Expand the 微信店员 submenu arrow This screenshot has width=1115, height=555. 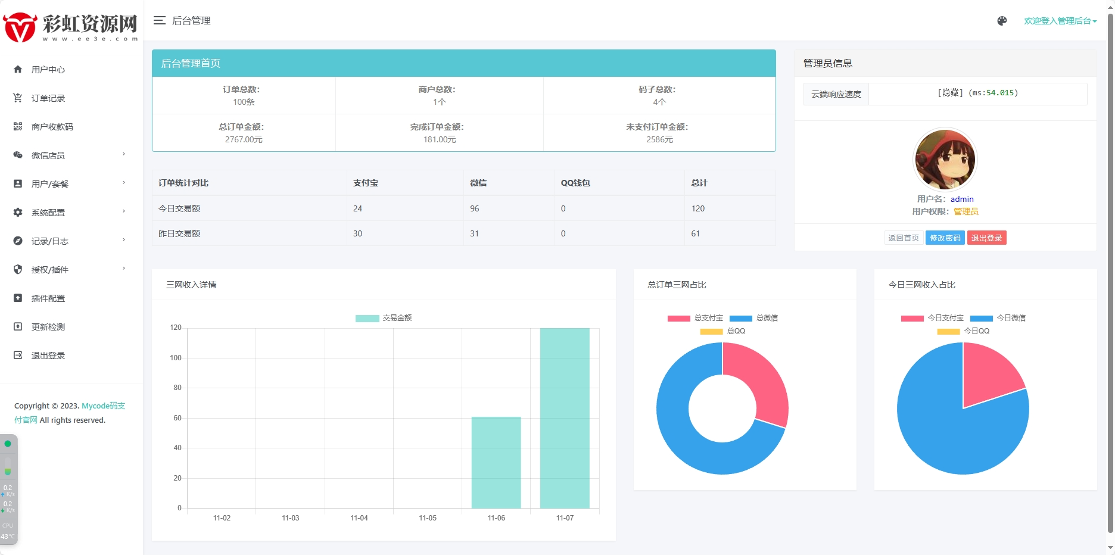[124, 154]
